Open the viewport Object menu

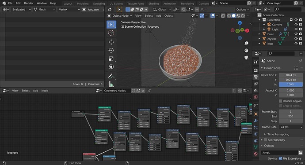tap(168, 16)
